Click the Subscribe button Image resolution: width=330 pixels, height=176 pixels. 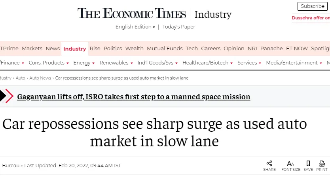point(313,6)
